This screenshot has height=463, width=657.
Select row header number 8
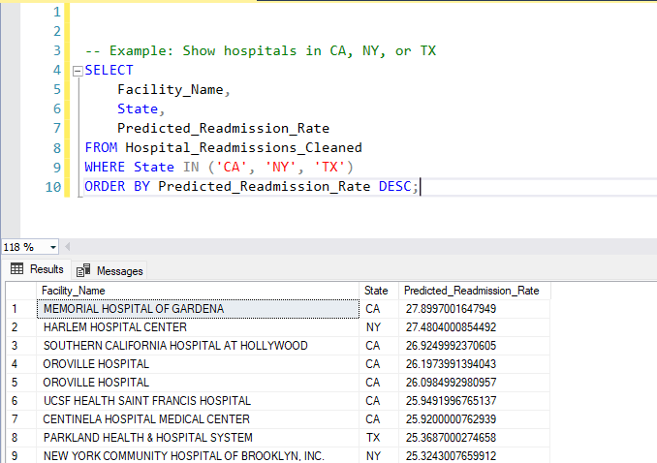pos(21,438)
